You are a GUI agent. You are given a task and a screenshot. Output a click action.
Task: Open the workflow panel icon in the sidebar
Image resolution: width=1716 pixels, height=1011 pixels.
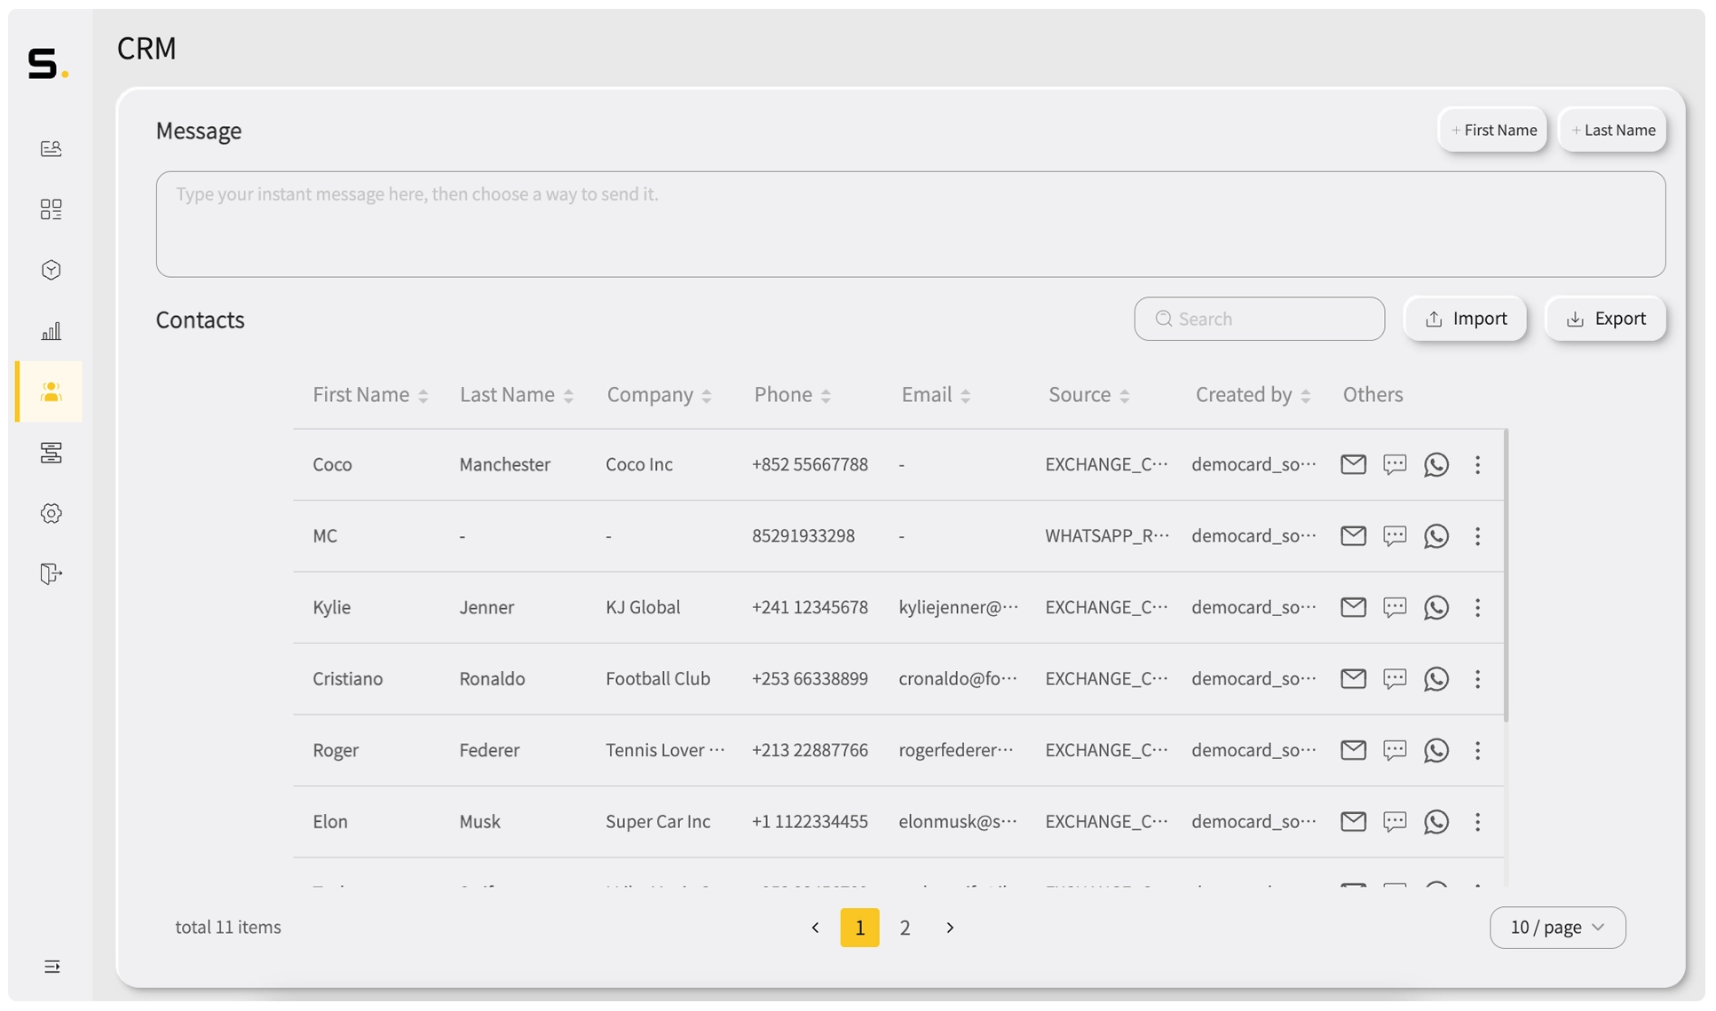point(51,453)
